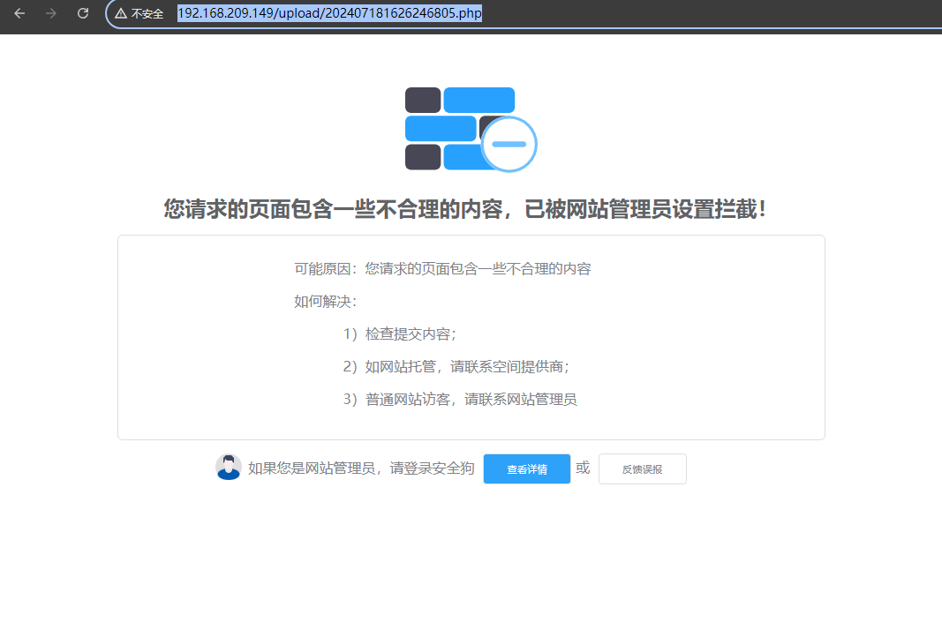Click the 如何解决 label
Screen dimensions: 942x622
325,302
